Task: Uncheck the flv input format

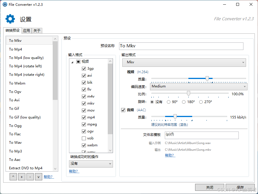Action: 84,89
